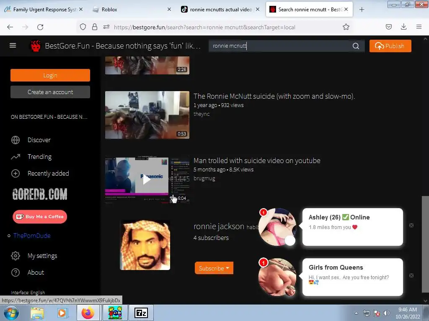Image resolution: width=429 pixels, height=321 pixels.
Task: Focus the browser address bar
Action: point(204,27)
